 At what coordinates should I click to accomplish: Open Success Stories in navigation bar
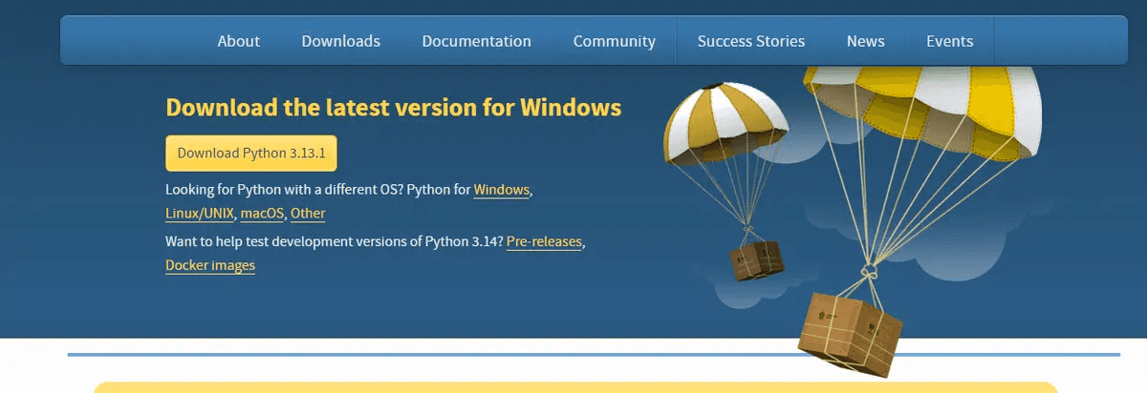750,41
